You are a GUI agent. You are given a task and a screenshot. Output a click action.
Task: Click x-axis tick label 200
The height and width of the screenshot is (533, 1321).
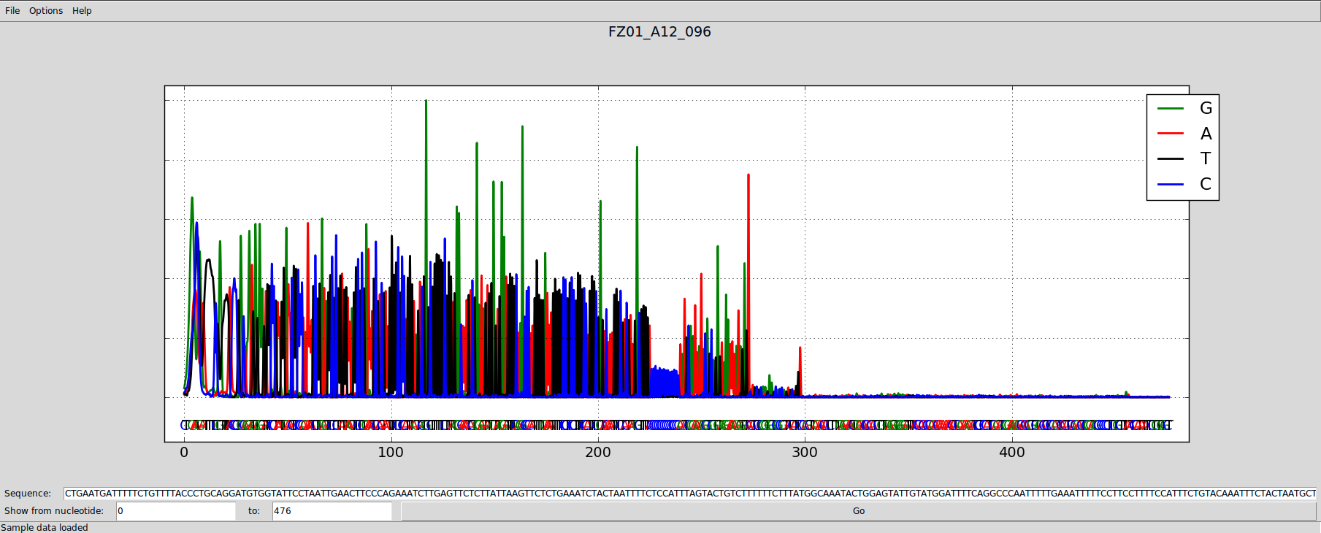tap(598, 453)
